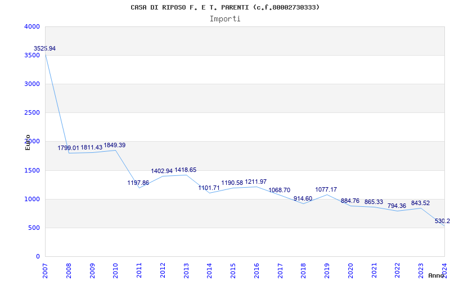The height and width of the screenshot is (281, 450).
Task: Select the 914.60 data label
Action: pos(303,199)
